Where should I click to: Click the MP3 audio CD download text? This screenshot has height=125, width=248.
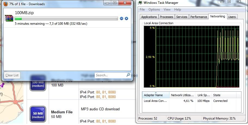pyautogui.click(x=100, y=109)
